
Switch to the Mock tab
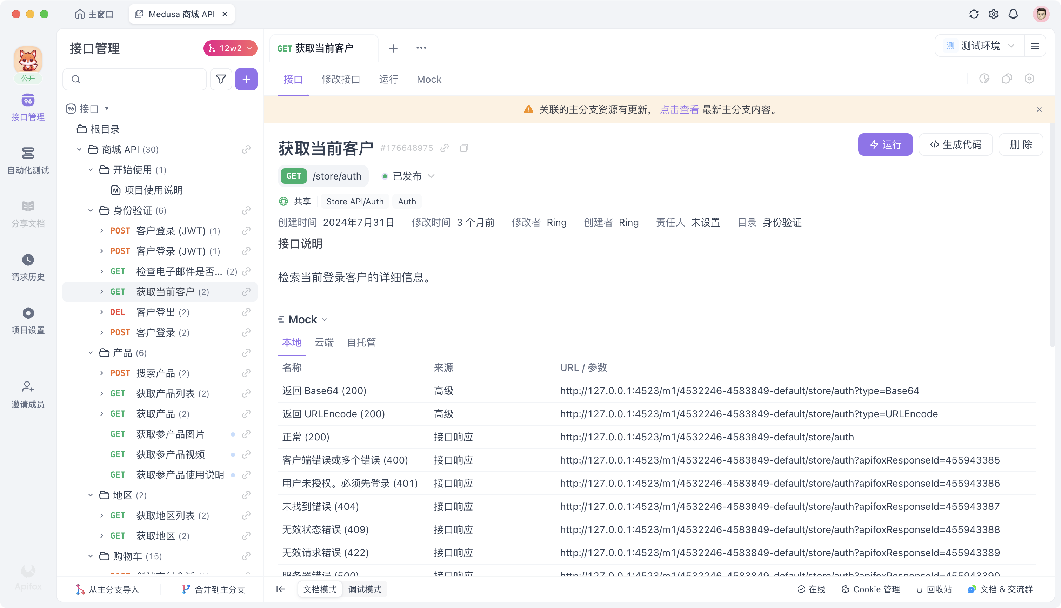429,79
